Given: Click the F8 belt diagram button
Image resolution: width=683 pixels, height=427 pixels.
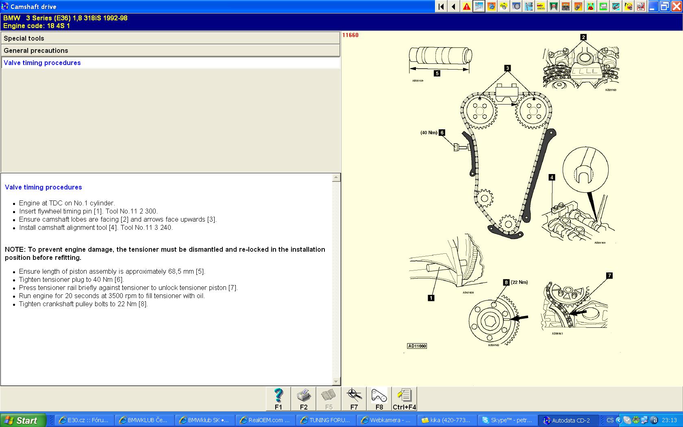Looking at the screenshot, I should click(379, 399).
